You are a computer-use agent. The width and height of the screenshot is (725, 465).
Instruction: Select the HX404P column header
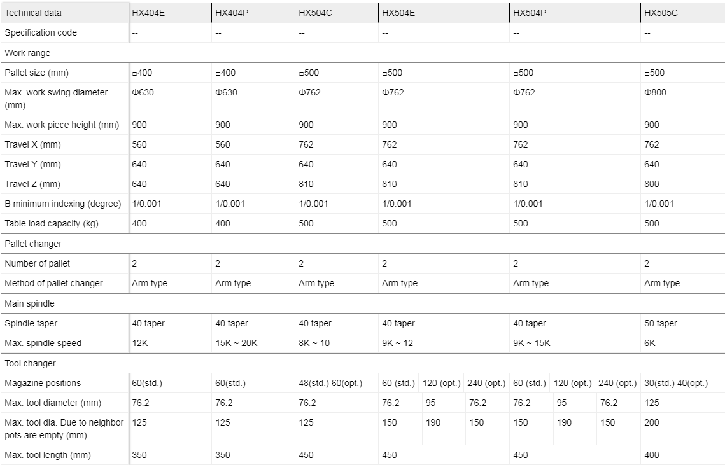click(x=232, y=13)
